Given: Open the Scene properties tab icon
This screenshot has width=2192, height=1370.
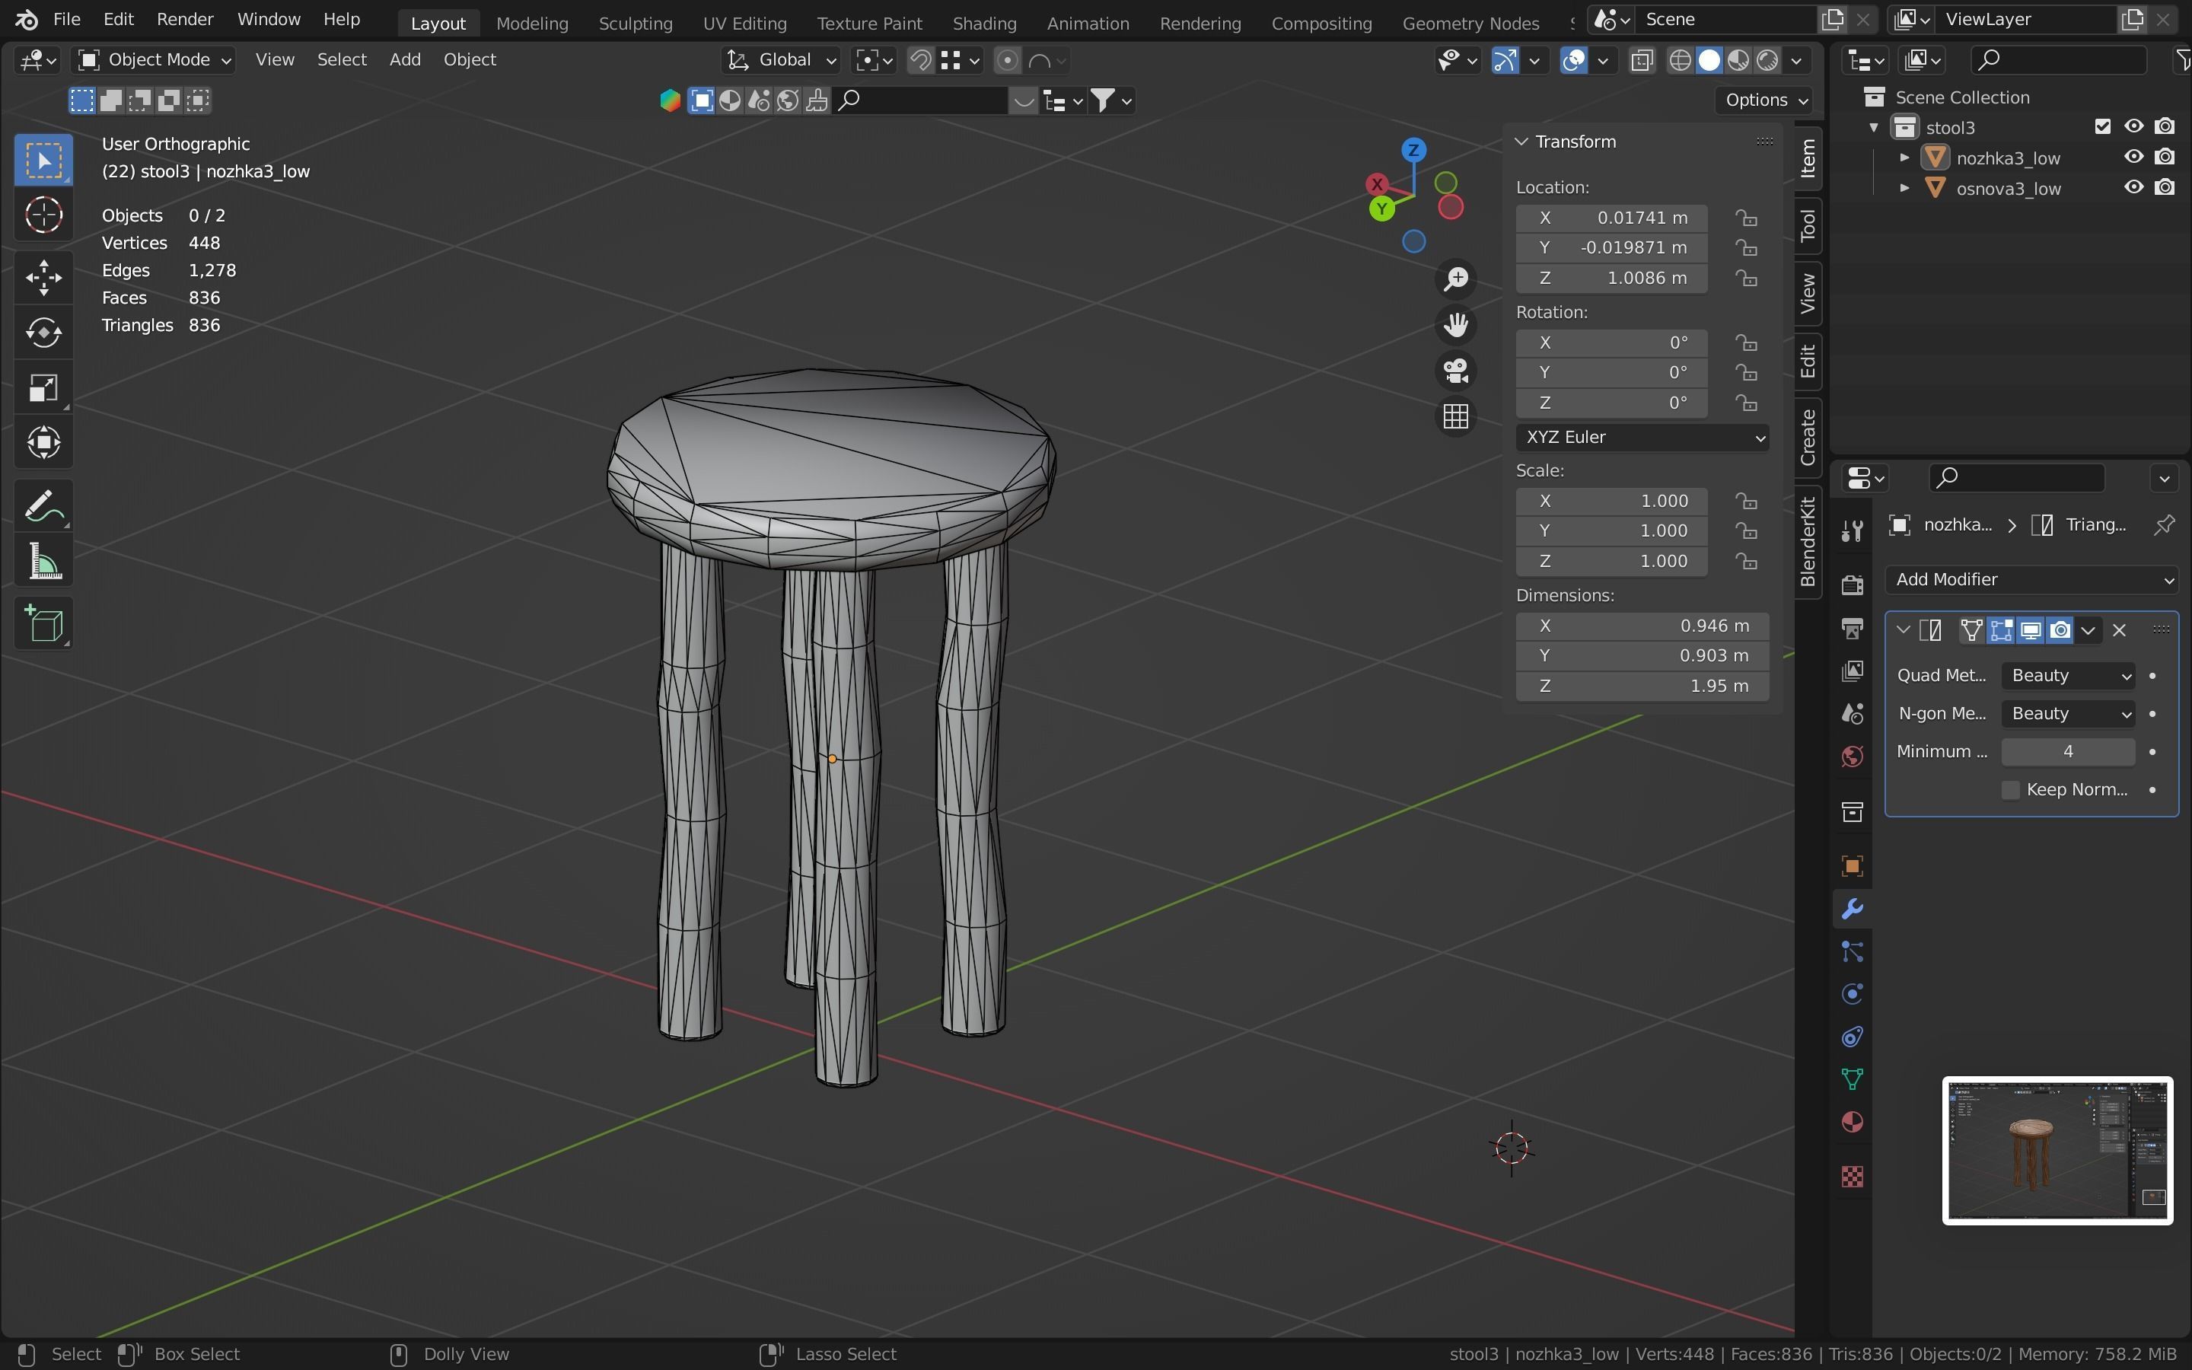Looking at the screenshot, I should coord(1853,714).
